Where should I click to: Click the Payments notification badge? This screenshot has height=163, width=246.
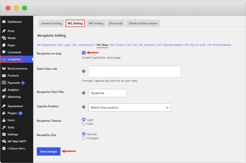[x=23, y=83]
